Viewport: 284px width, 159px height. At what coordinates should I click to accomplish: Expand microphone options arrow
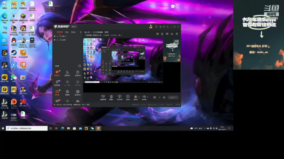[139, 97]
